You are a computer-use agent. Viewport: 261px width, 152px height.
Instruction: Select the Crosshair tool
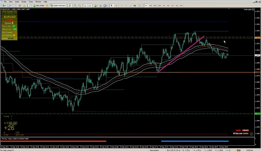116,6
